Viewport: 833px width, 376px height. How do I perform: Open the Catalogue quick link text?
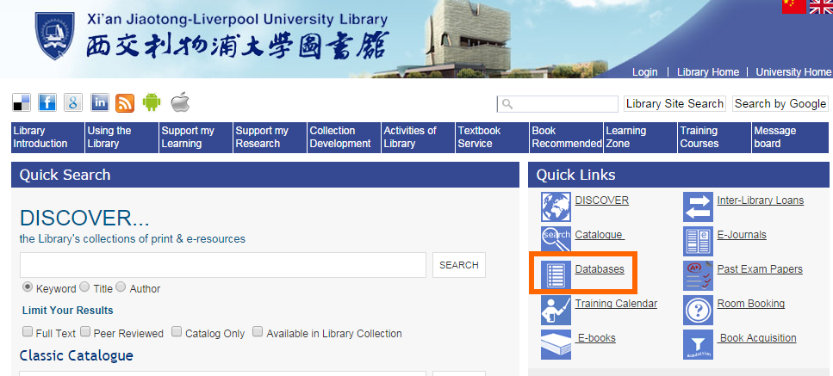600,235
